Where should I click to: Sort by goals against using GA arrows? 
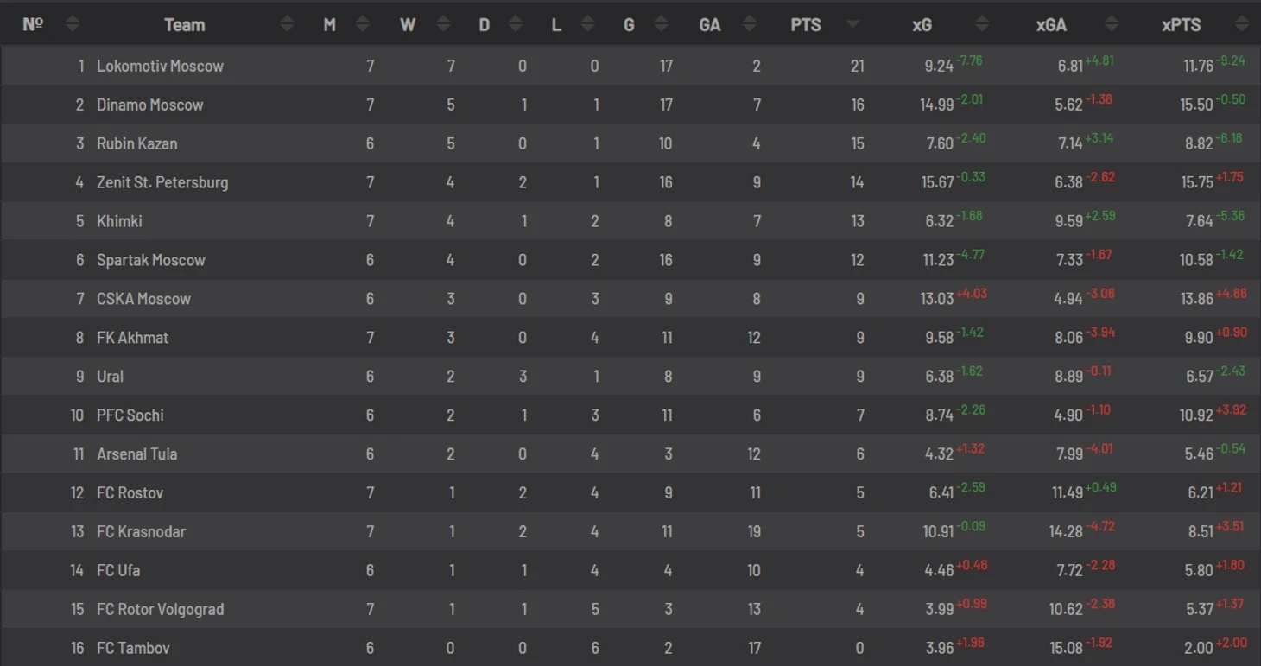pos(750,24)
